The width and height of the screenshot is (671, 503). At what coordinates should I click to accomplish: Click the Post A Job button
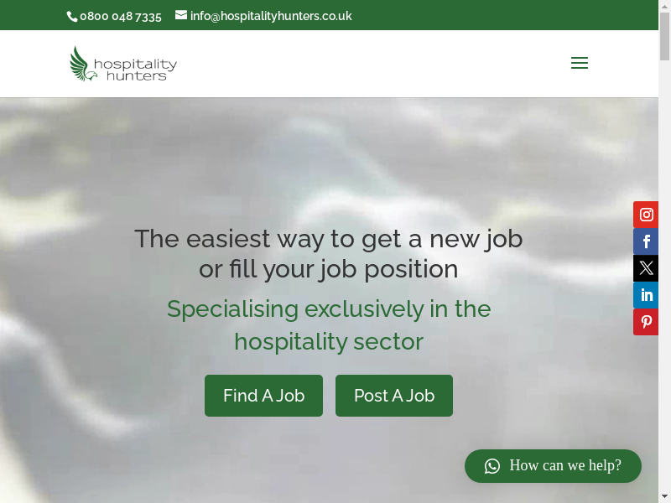pos(394,396)
